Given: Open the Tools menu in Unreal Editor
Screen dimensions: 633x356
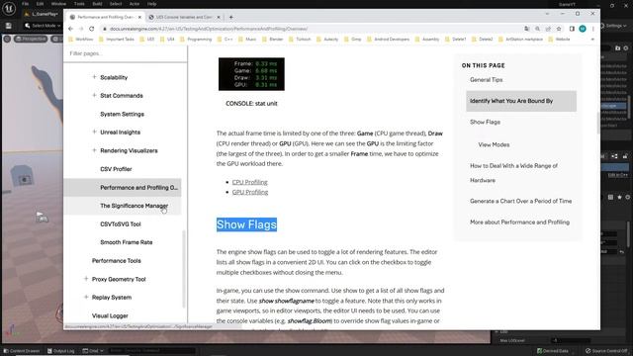Looking at the screenshot, I should point(79,4).
